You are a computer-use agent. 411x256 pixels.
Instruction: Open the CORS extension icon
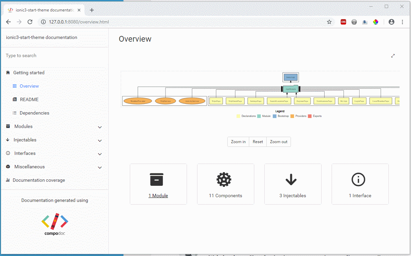343,22
